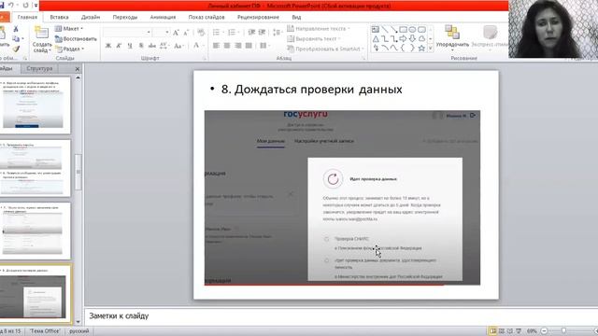The image size is (598, 336).
Task: Click the Redo/Repeat icon in quick access toolbar
Action: [25, 5]
